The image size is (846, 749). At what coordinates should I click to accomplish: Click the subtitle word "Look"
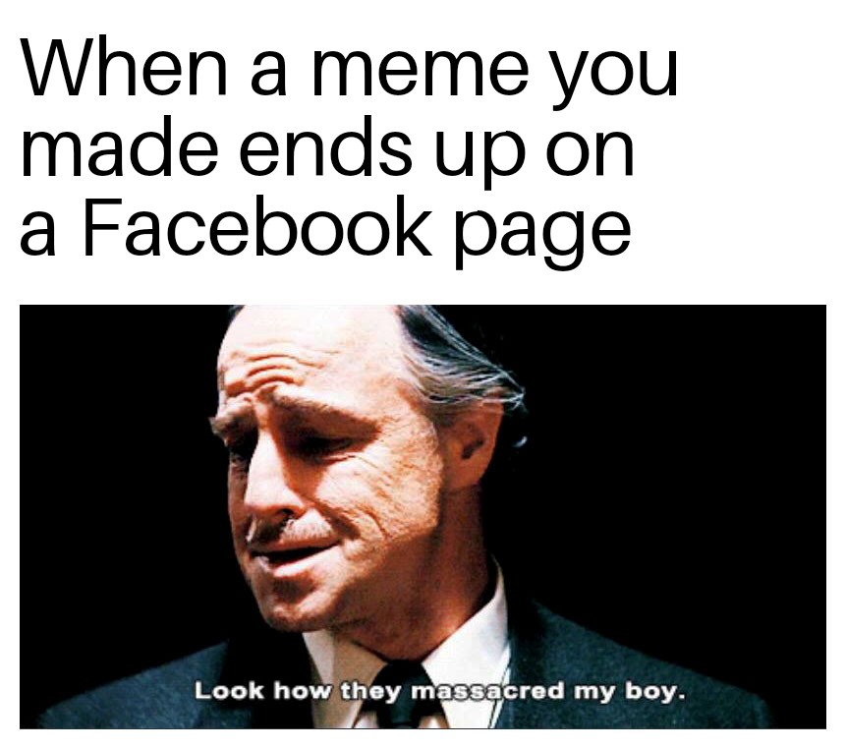tap(229, 690)
